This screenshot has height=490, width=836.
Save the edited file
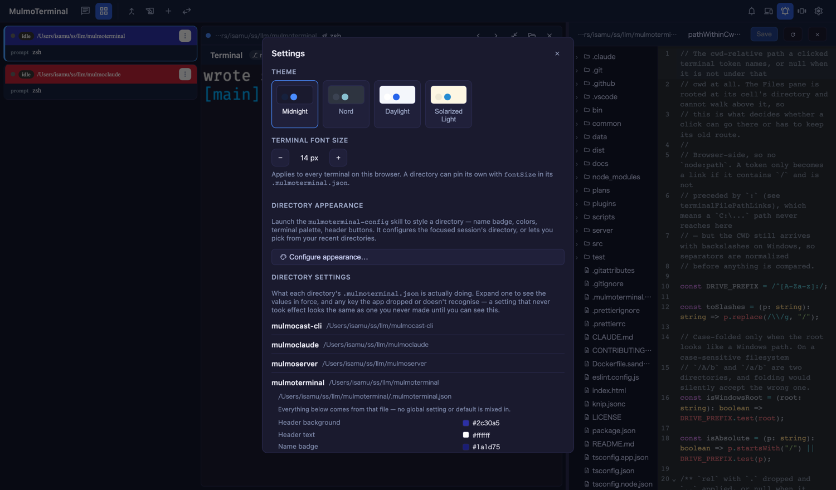coord(764,34)
